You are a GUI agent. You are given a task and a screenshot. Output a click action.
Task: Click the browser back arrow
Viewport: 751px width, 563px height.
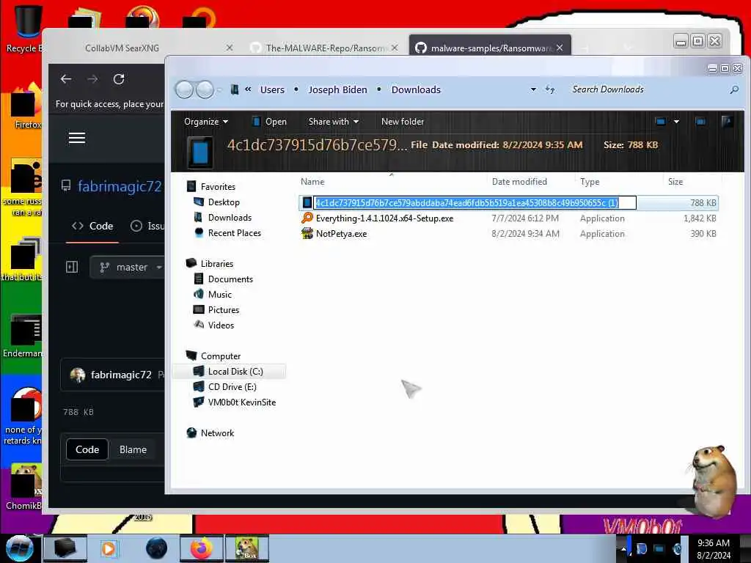pyautogui.click(x=66, y=79)
